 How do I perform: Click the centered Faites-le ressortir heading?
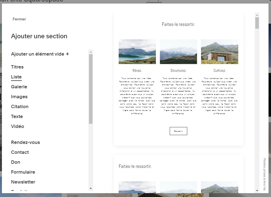(x=178, y=24)
